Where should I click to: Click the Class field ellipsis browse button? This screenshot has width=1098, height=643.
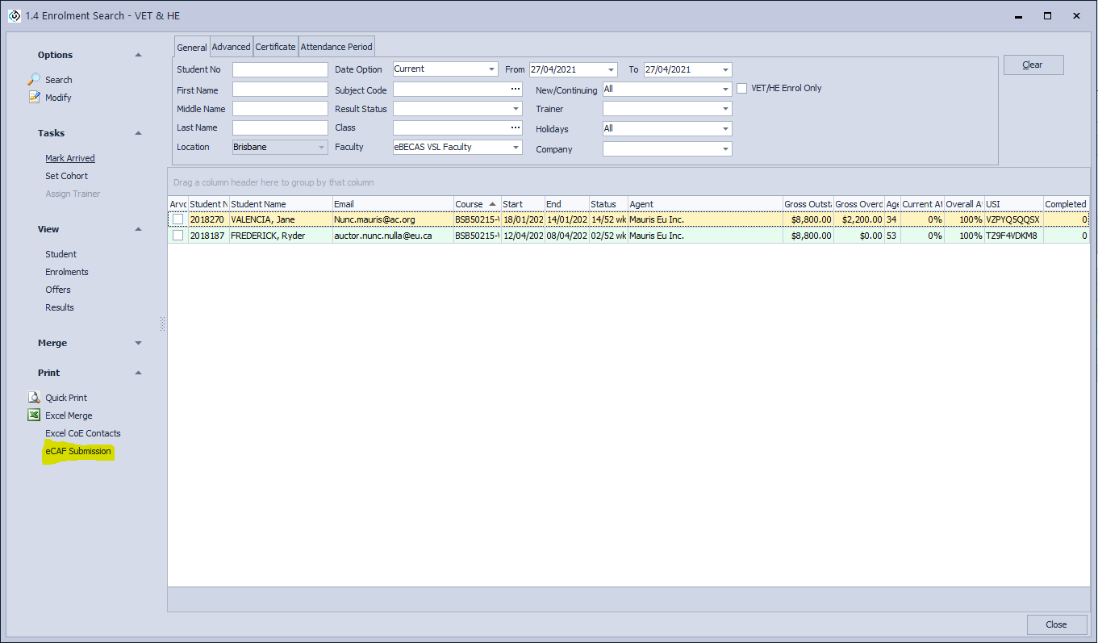pos(516,127)
